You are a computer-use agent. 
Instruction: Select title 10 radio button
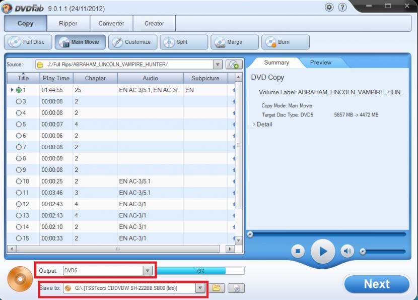coord(19,181)
